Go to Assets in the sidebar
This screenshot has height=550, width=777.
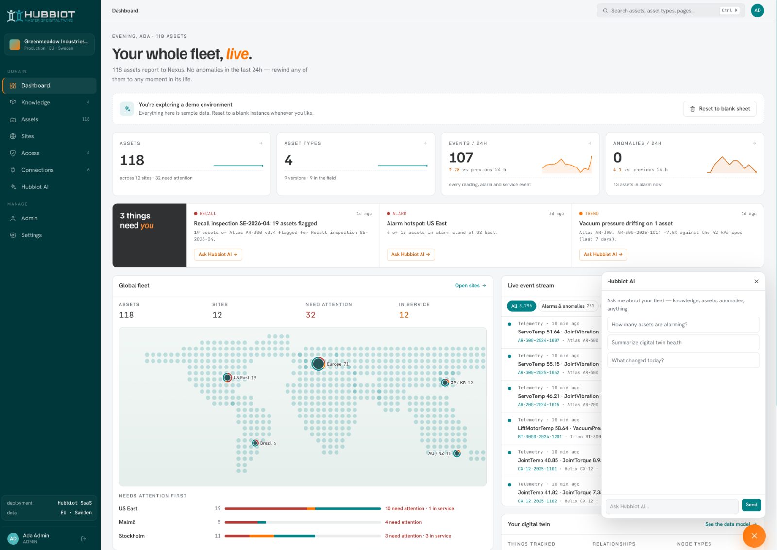pyautogui.click(x=49, y=119)
